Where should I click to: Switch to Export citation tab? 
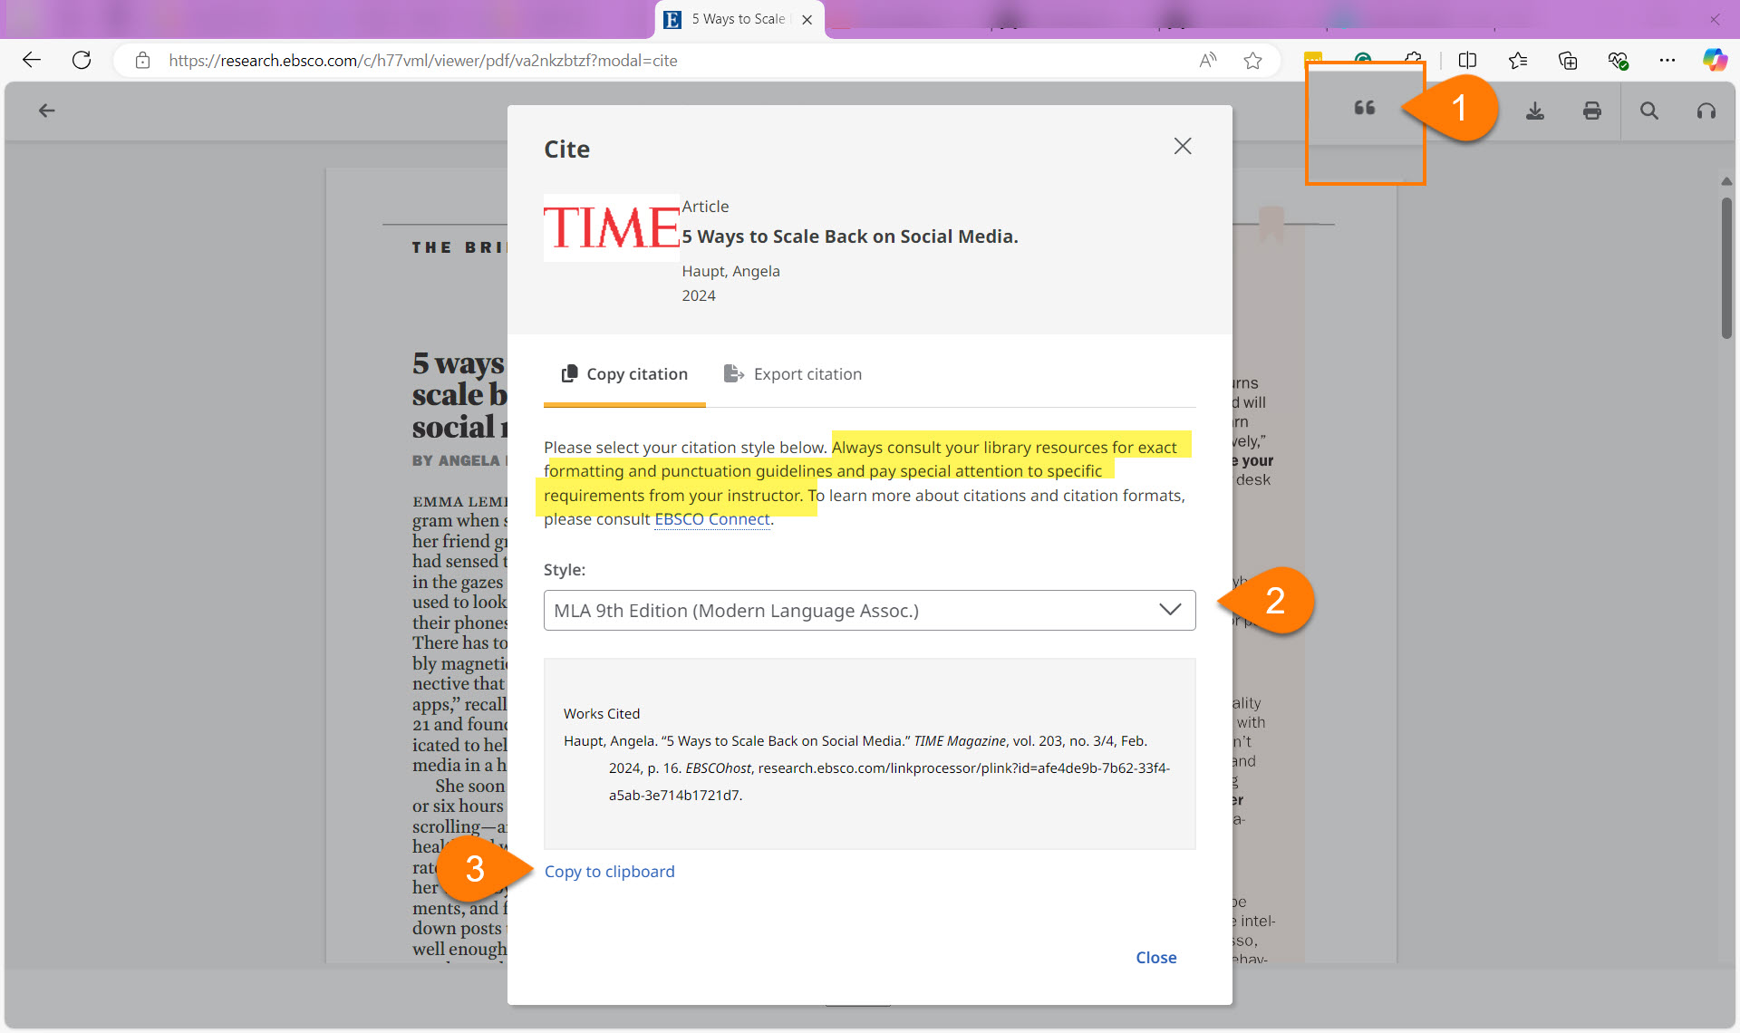(x=792, y=374)
